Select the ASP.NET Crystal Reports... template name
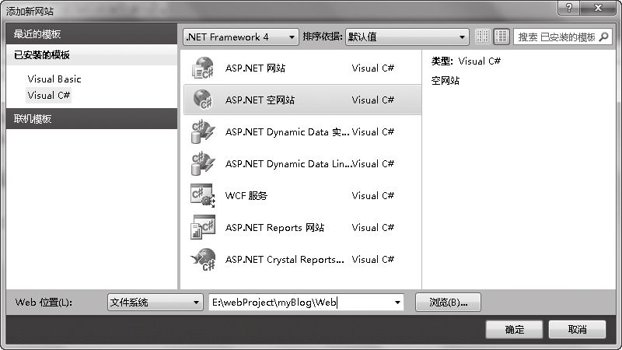 (285, 260)
